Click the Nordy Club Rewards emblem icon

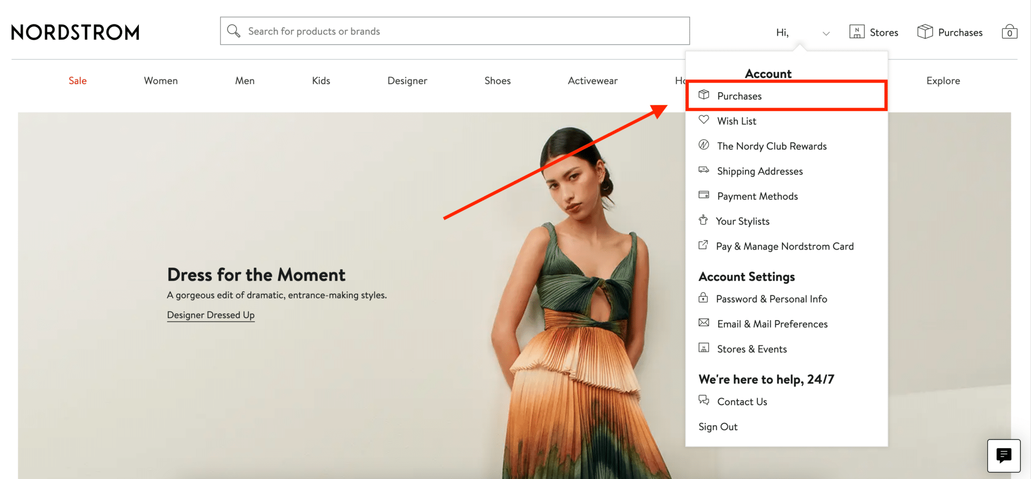pyautogui.click(x=704, y=145)
